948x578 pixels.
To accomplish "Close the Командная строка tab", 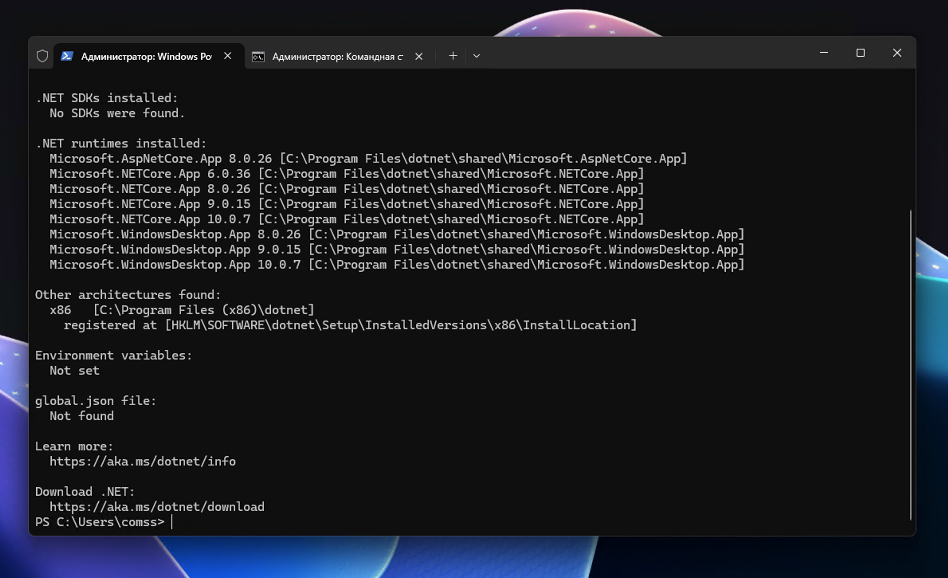I will pos(418,57).
